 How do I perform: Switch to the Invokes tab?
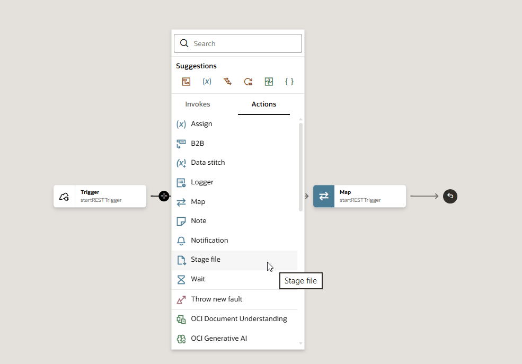pos(198,104)
